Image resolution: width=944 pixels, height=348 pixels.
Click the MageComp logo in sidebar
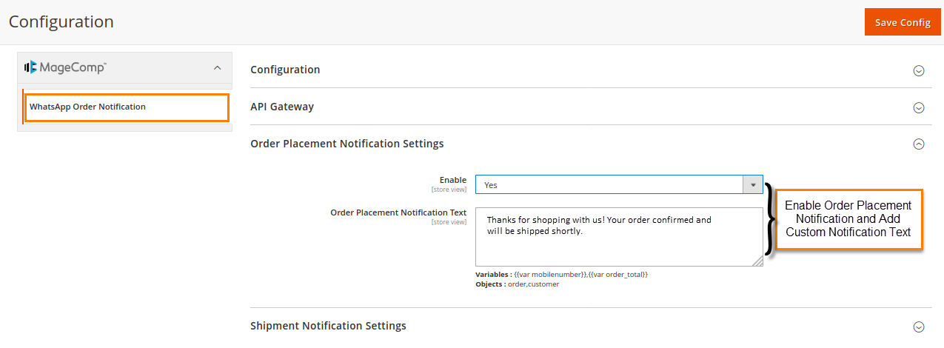[66, 67]
